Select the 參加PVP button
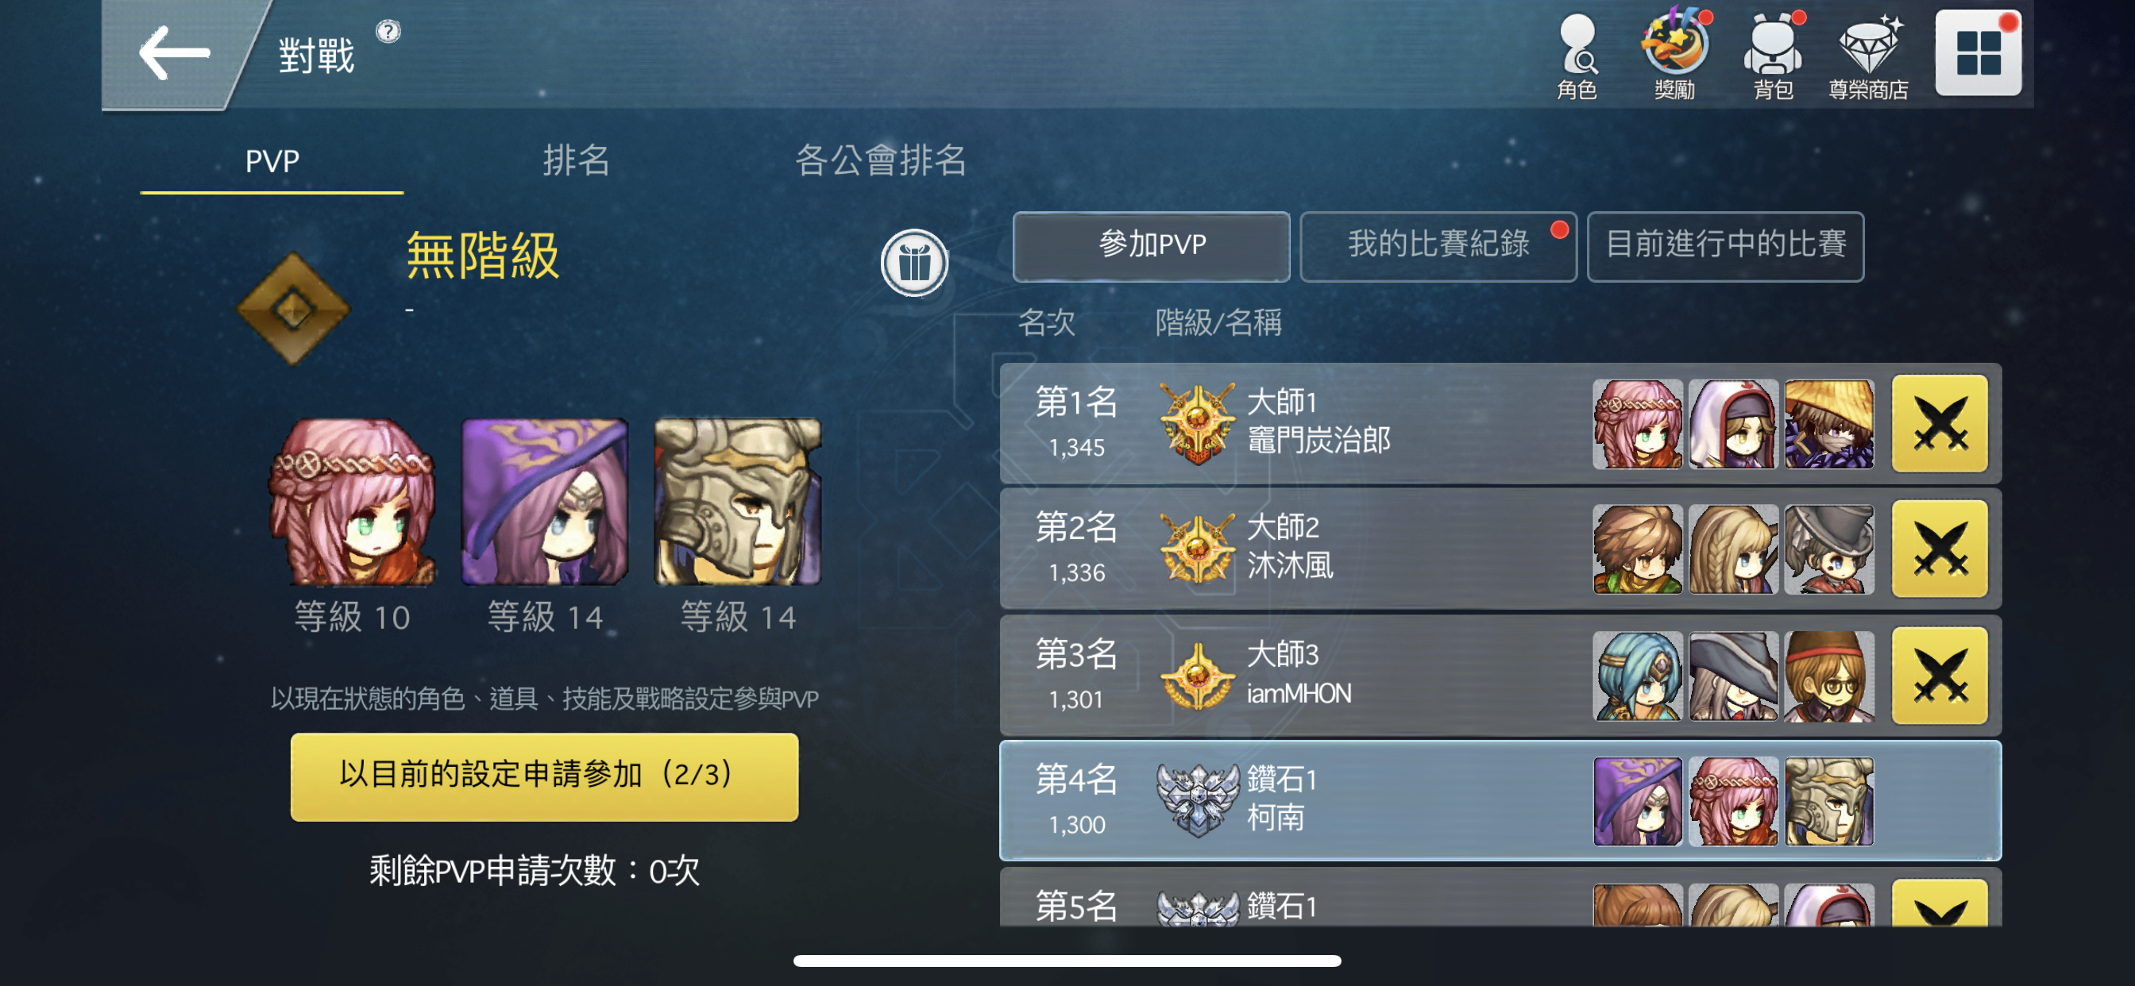2135x986 pixels. click(1151, 245)
